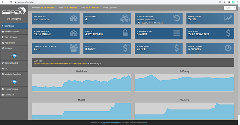Open browser extensions puzzle icon
This screenshot has height=125, width=240.
point(229,2)
